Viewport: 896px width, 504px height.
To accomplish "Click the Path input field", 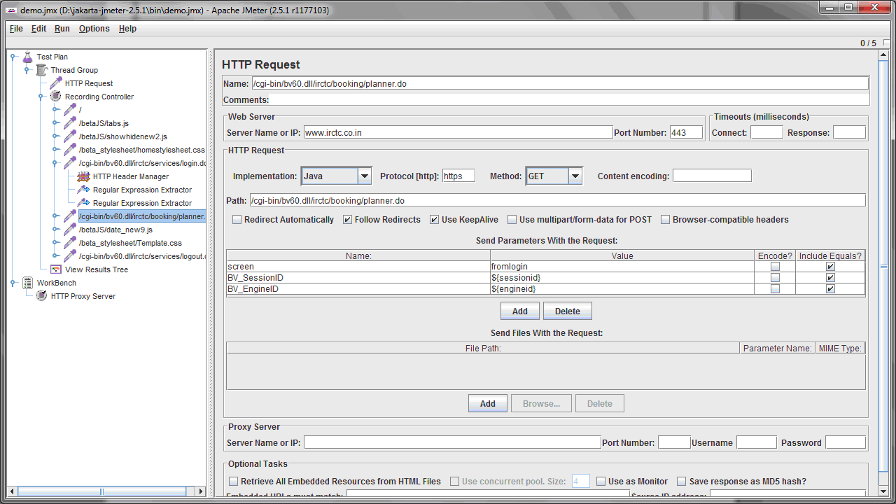I will pos(557,200).
